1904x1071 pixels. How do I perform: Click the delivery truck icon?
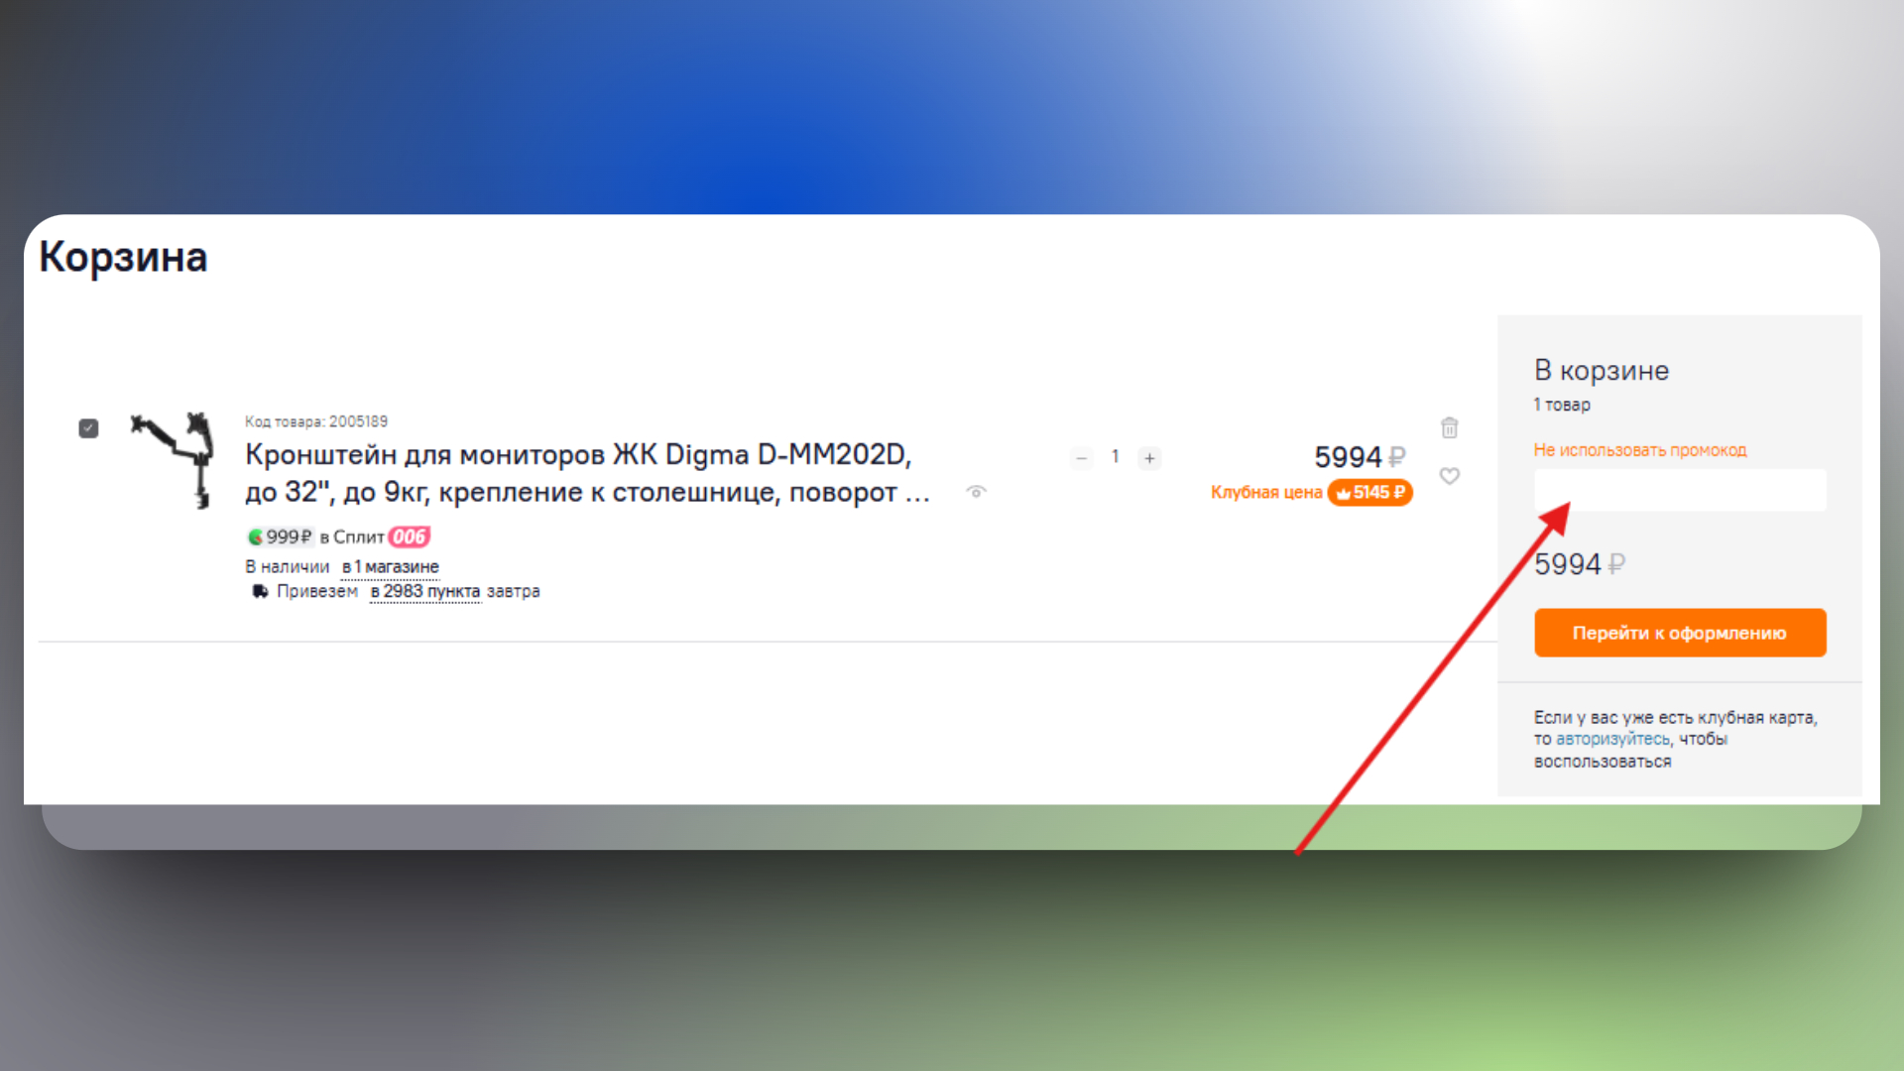click(x=260, y=591)
